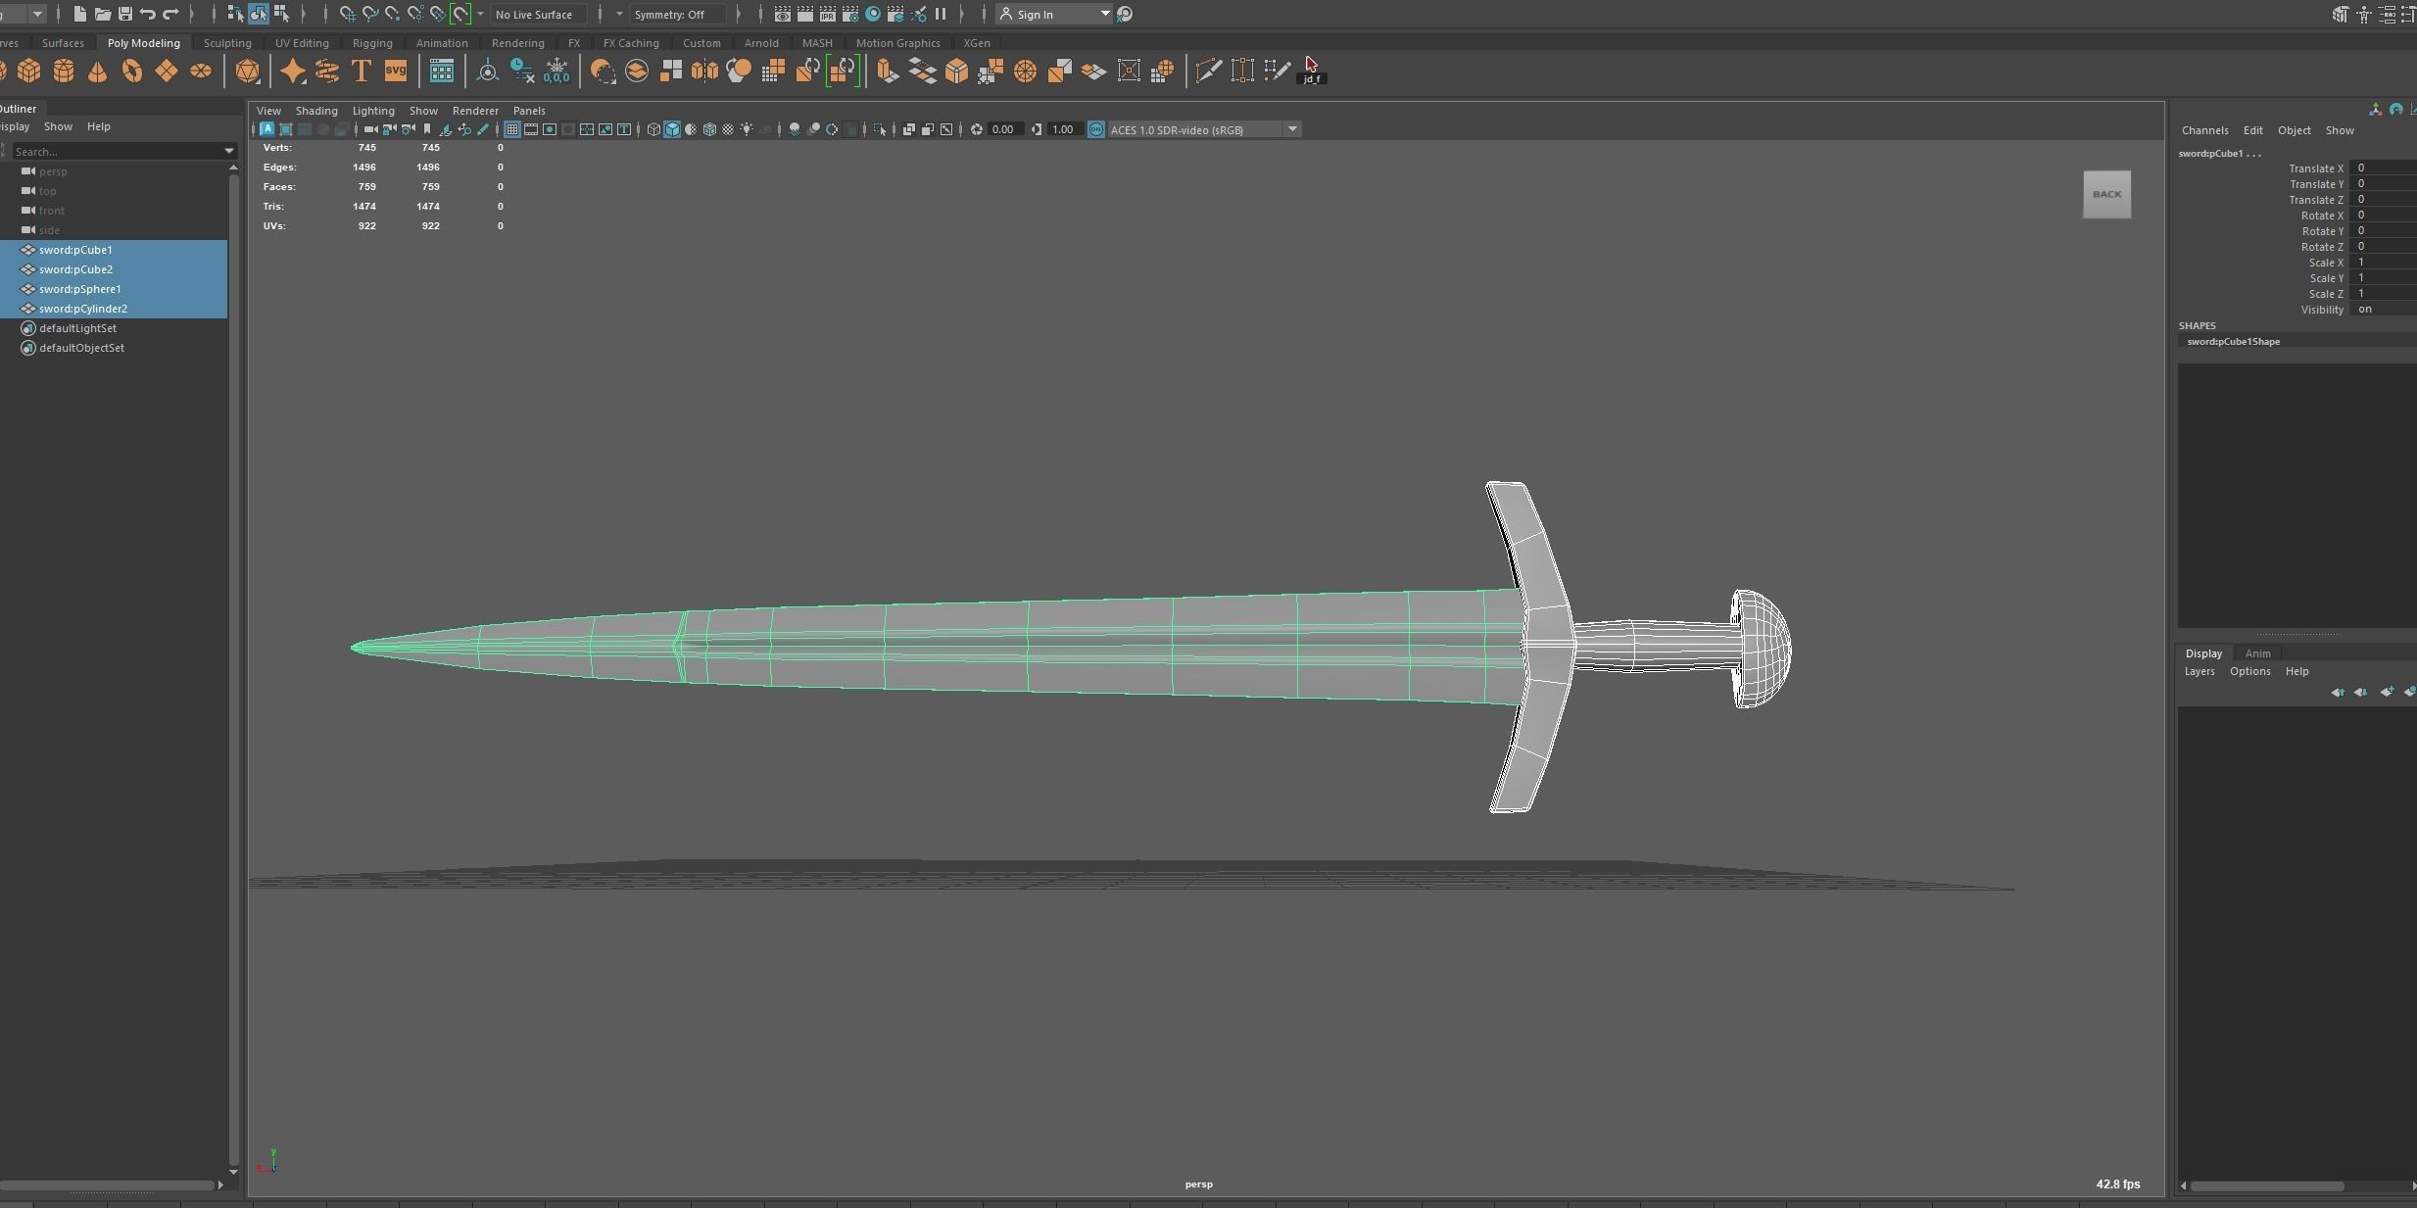Open the Sign In dropdown arrow
The height and width of the screenshot is (1208, 2417).
click(x=1104, y=14)
